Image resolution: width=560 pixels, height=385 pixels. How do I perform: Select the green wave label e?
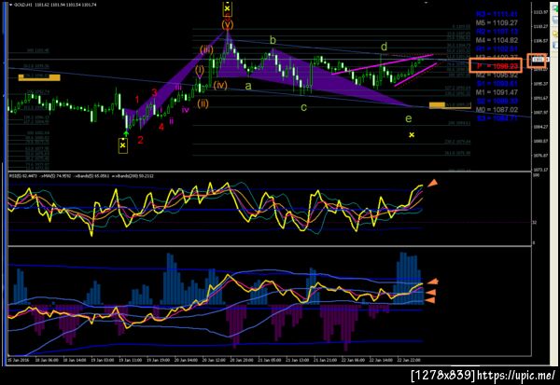tap(409, 118)
